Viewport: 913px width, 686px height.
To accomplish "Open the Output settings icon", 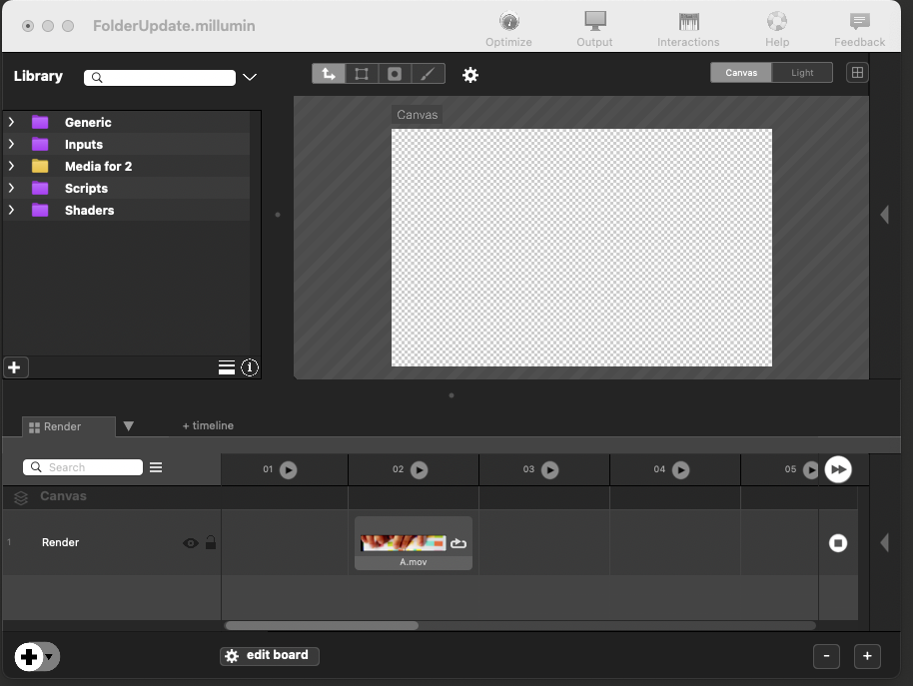I will 595,22.
